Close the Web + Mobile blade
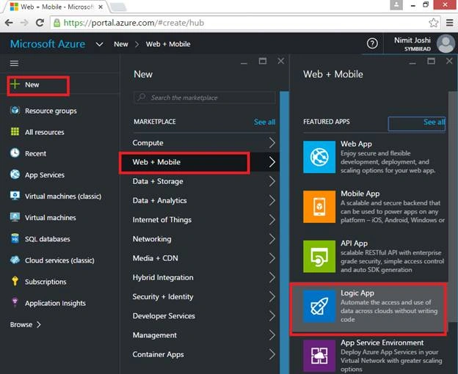This screenshot has height=374, width=458. 449,61
